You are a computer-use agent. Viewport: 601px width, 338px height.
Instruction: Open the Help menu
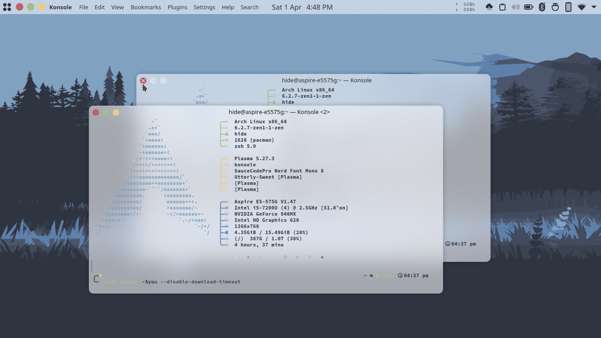click(x=228, y=7)
